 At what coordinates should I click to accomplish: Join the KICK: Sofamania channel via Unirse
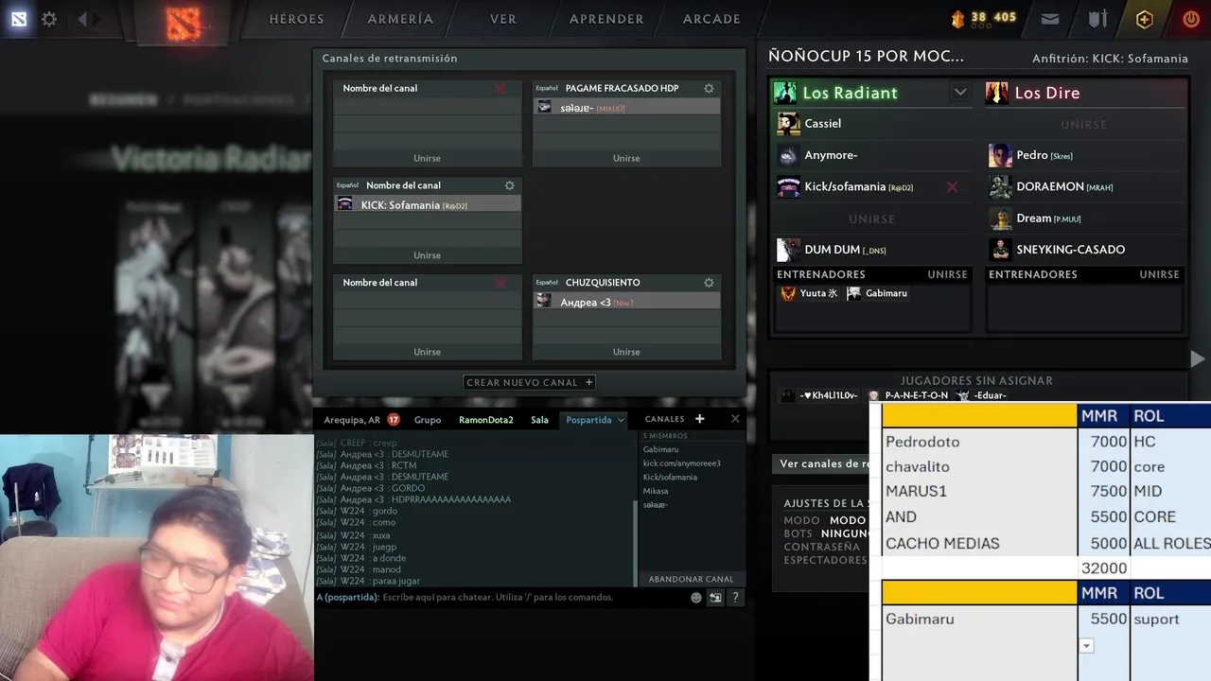coord(427,255)
